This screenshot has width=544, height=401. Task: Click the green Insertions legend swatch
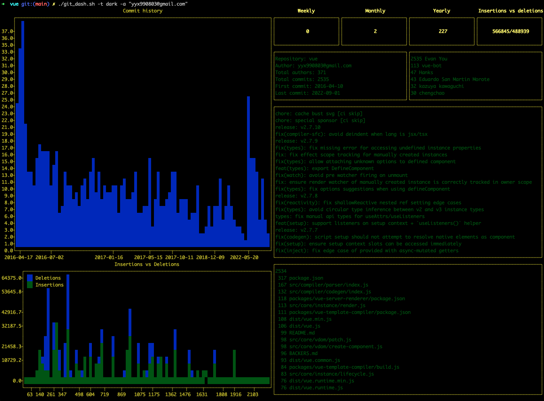[x=30, y=285]
